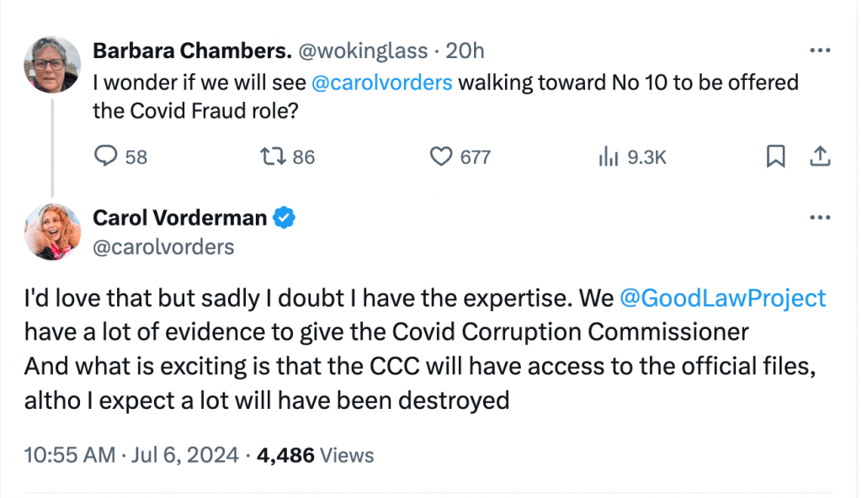The height and width of the screenshot is (498, 862).
Task: Click the reply icon on Barbara's tweet
Action: pyautogui.click(x=105, y=156)
